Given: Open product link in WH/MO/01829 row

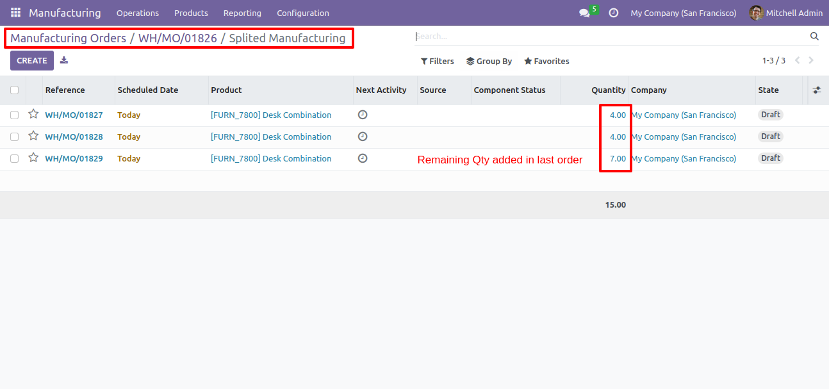Looking at the screenshot, I should [271, 159].
